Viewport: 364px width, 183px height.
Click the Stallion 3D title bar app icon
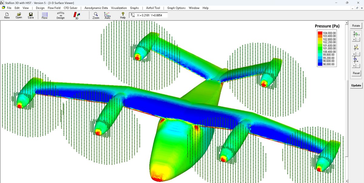pos(2,2)
